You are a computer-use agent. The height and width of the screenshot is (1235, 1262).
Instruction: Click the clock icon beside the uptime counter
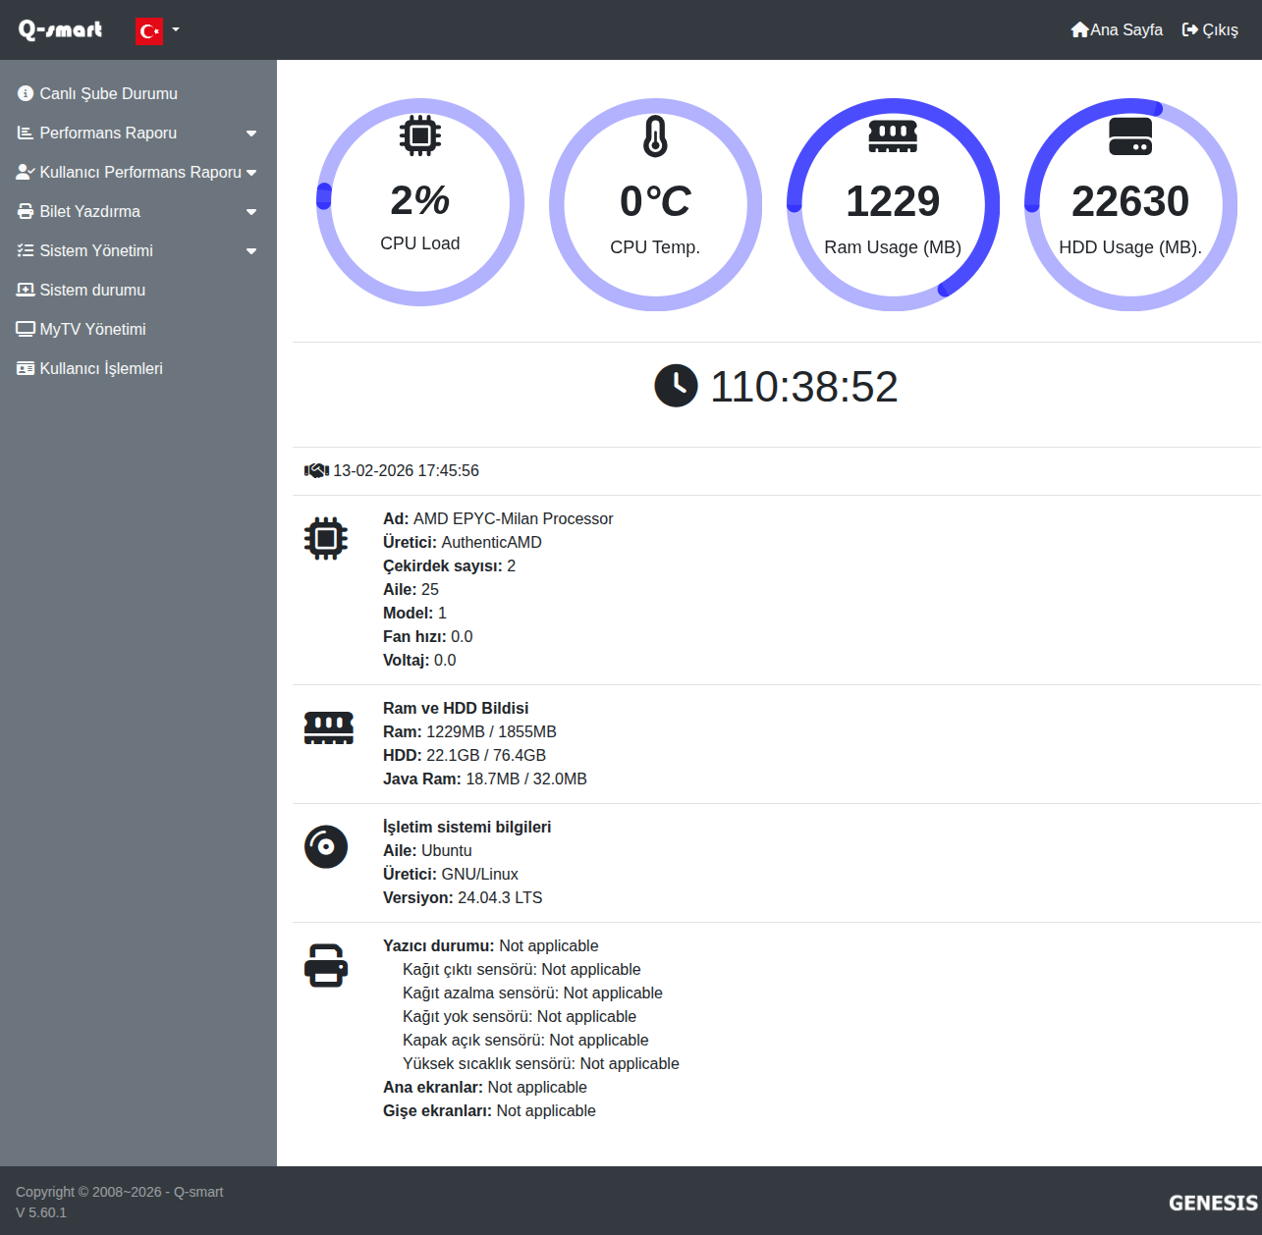[676, 386]
